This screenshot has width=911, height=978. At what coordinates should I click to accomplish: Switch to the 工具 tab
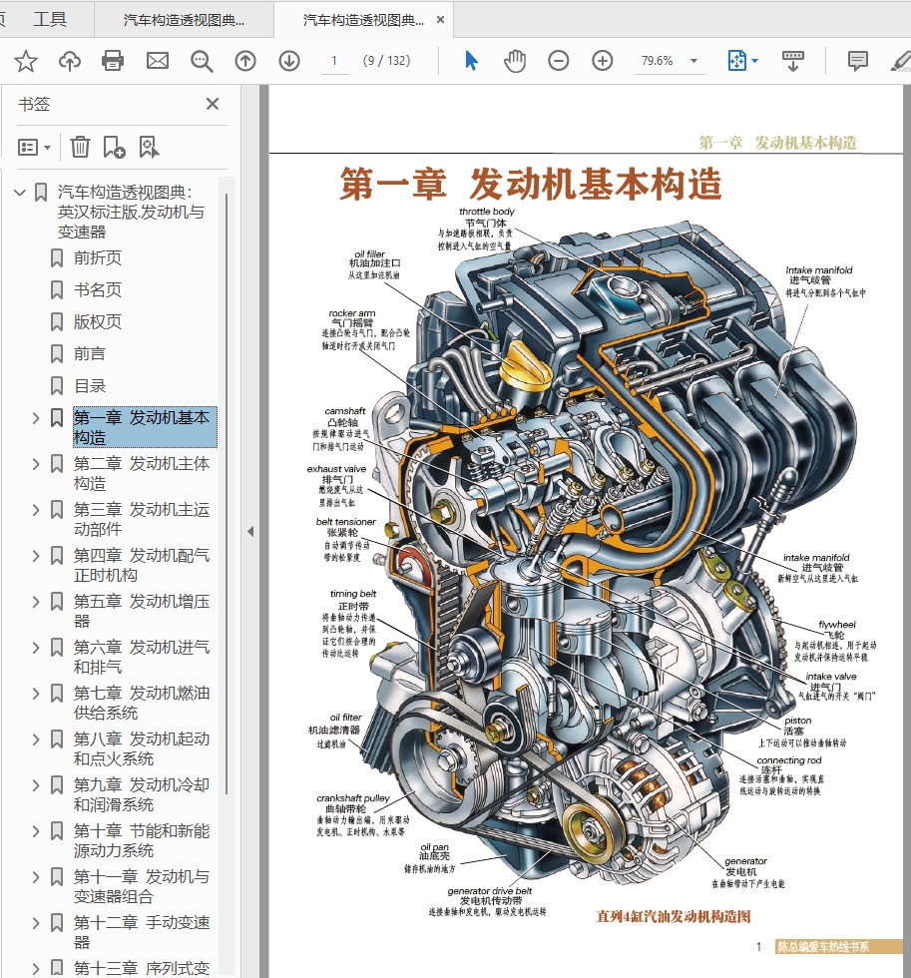[x=50, y=19]
